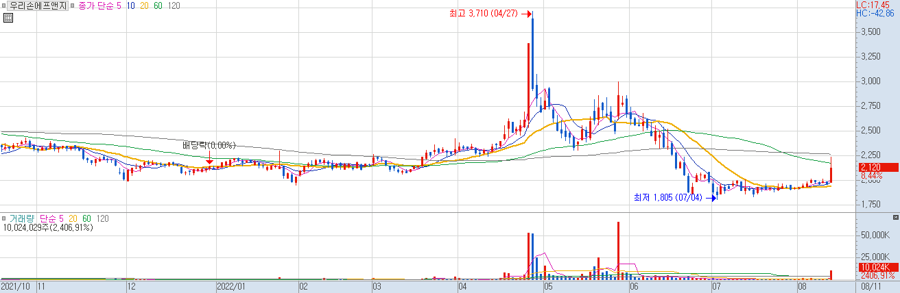900x293 pixels.
Task: Toggle the small square before 우리손에프앤지
Action: 4,5
